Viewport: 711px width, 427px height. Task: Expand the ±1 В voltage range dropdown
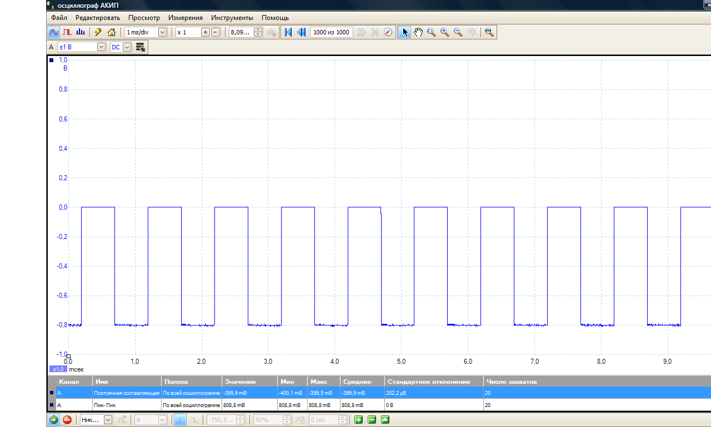pos(101,47)
